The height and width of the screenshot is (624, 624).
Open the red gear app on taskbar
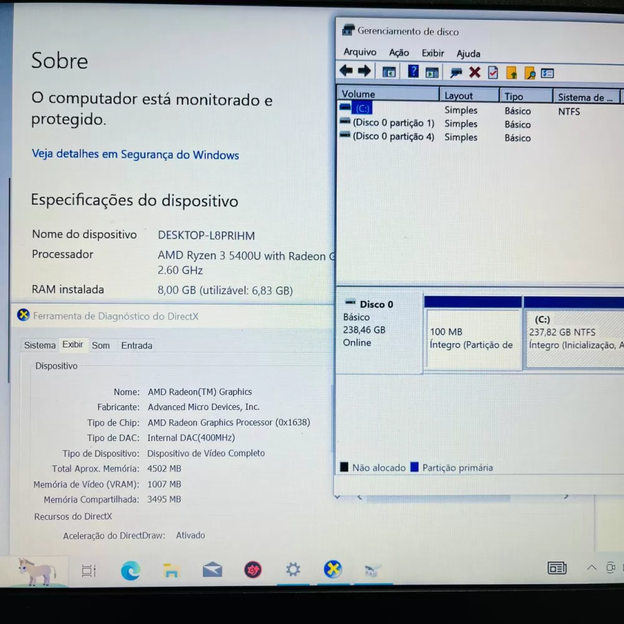253,570
